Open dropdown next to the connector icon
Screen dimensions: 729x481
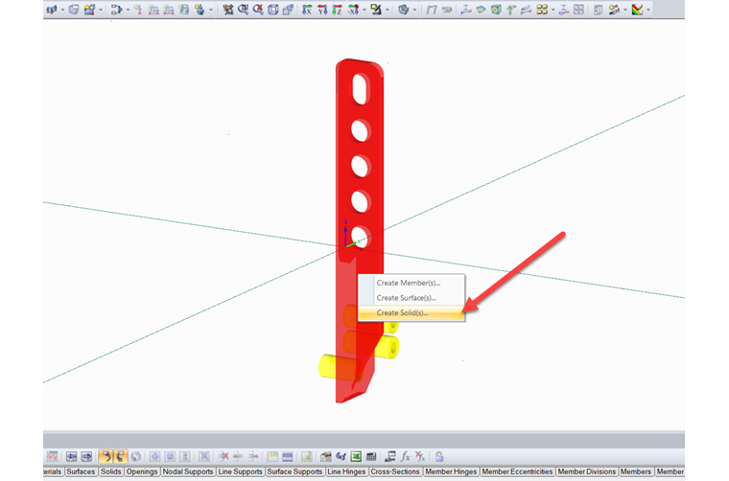pyautogui.click(x=128, y=10)
